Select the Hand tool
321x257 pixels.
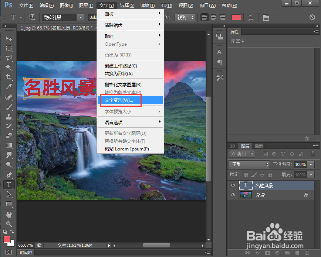click(9, 215)
